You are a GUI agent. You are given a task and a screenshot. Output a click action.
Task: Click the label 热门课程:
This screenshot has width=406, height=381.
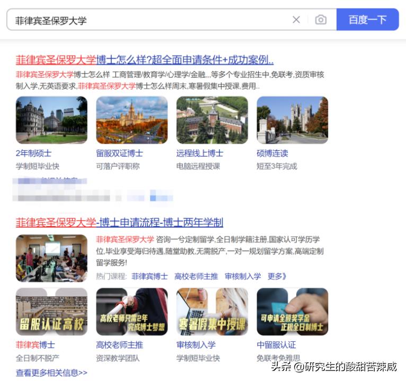[x=111, y=276]
